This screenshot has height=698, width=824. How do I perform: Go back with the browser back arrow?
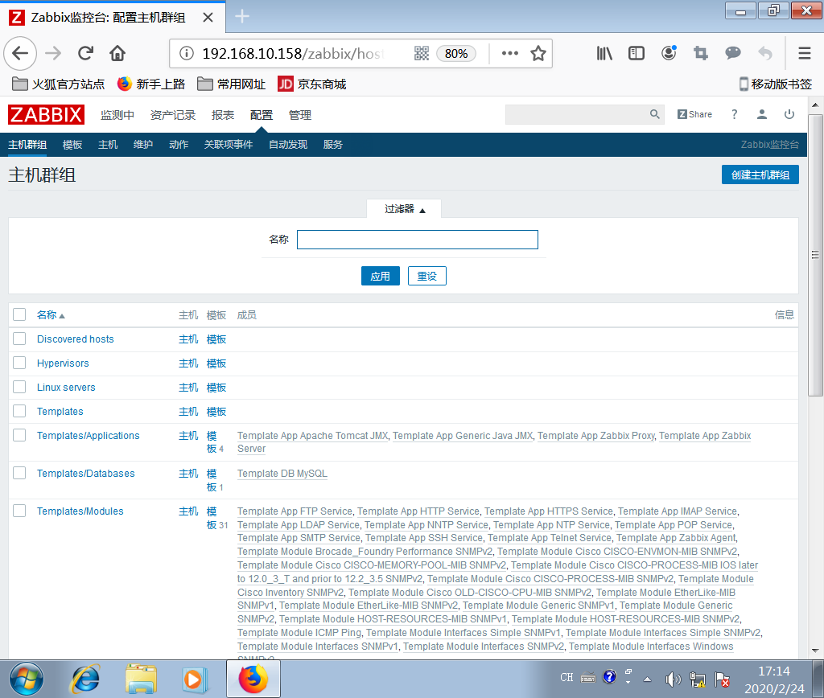(x=20, y=53)
